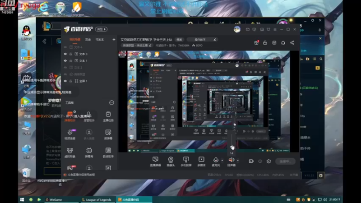This screenshot has height=203, width=361.
Task: Switch to the 可改名 scene tab
Action: coord(99,40)
